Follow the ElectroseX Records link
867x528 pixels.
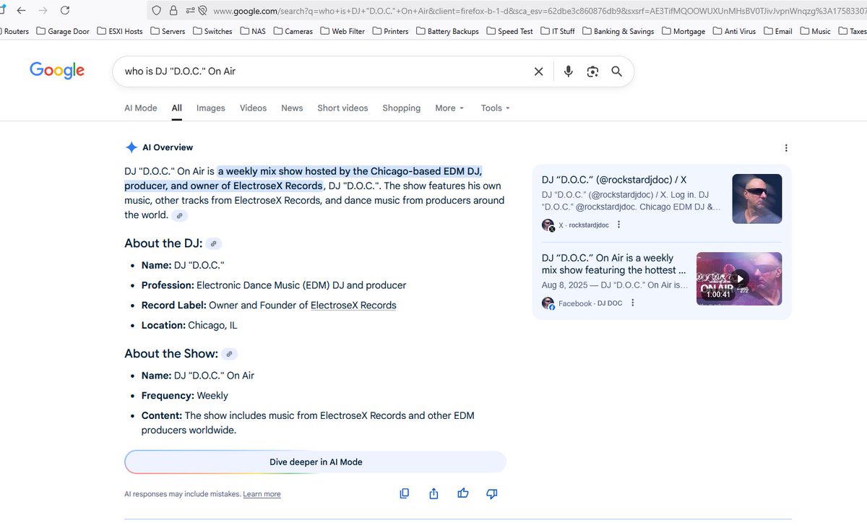353,305
